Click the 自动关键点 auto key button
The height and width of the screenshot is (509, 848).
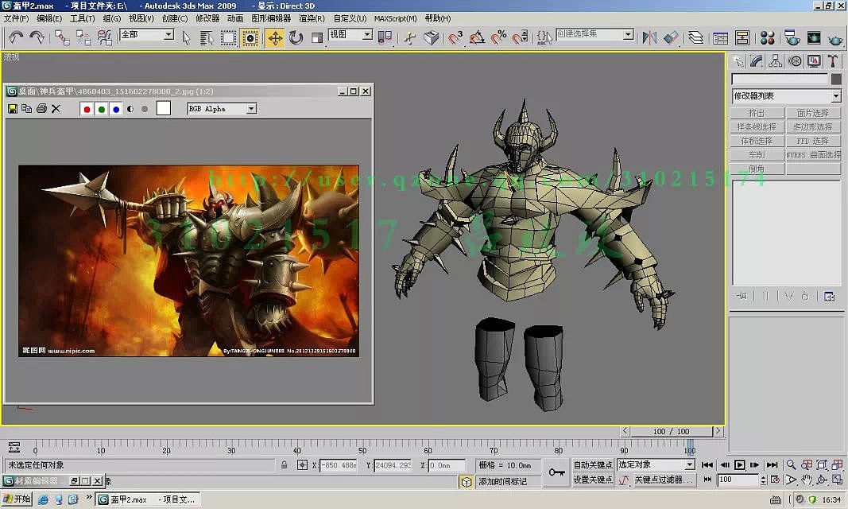click(593, 465)
